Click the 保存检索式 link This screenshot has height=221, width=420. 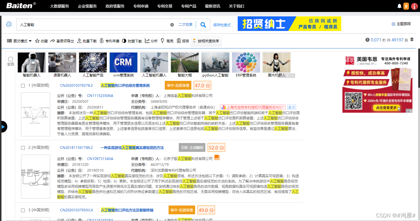pos(222,25)
